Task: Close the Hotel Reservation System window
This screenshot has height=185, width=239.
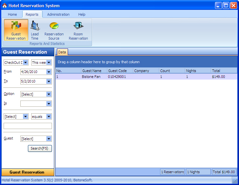Action: [x=233, y=6]
